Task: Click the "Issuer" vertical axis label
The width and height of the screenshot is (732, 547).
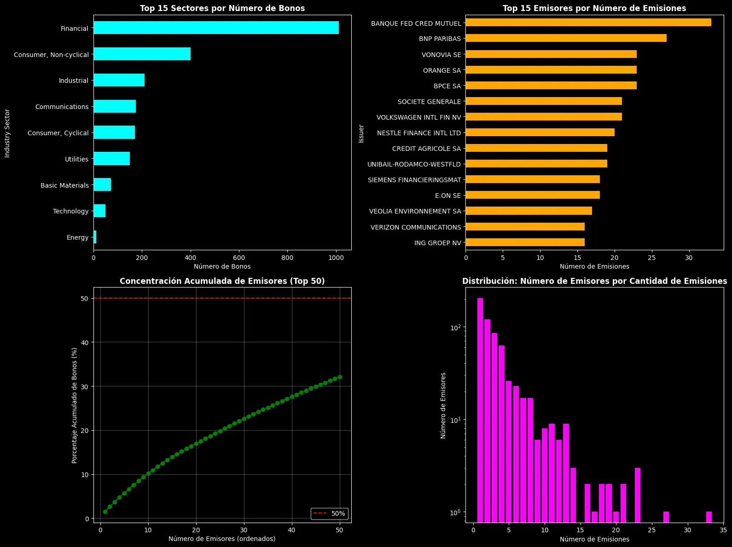Action: [x=361, y=133]
